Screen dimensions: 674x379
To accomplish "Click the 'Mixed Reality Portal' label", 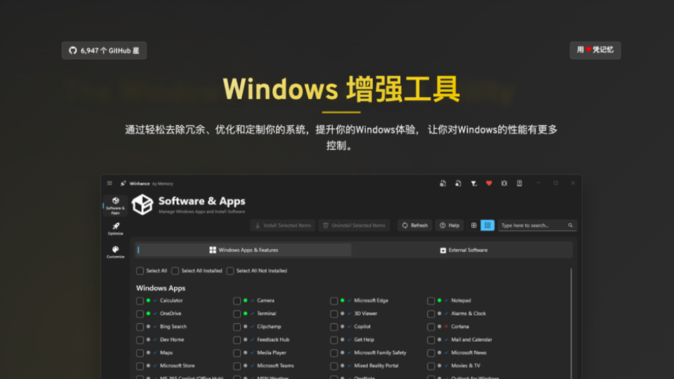I will pos(376,366).
